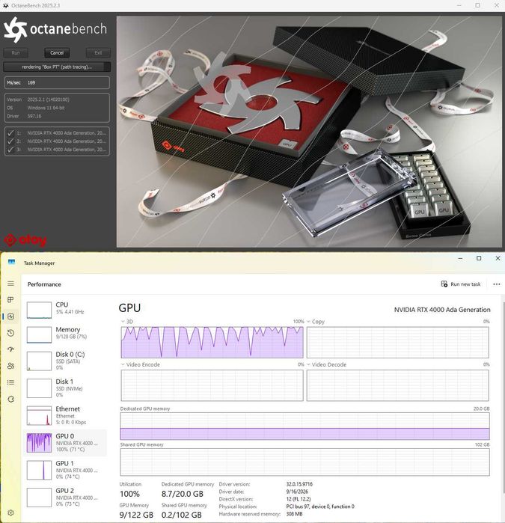Screen dimensions: 505x523
Task: Click the DirectX version 12 (FL 12.2) value
Action: [x=299, y=499]
